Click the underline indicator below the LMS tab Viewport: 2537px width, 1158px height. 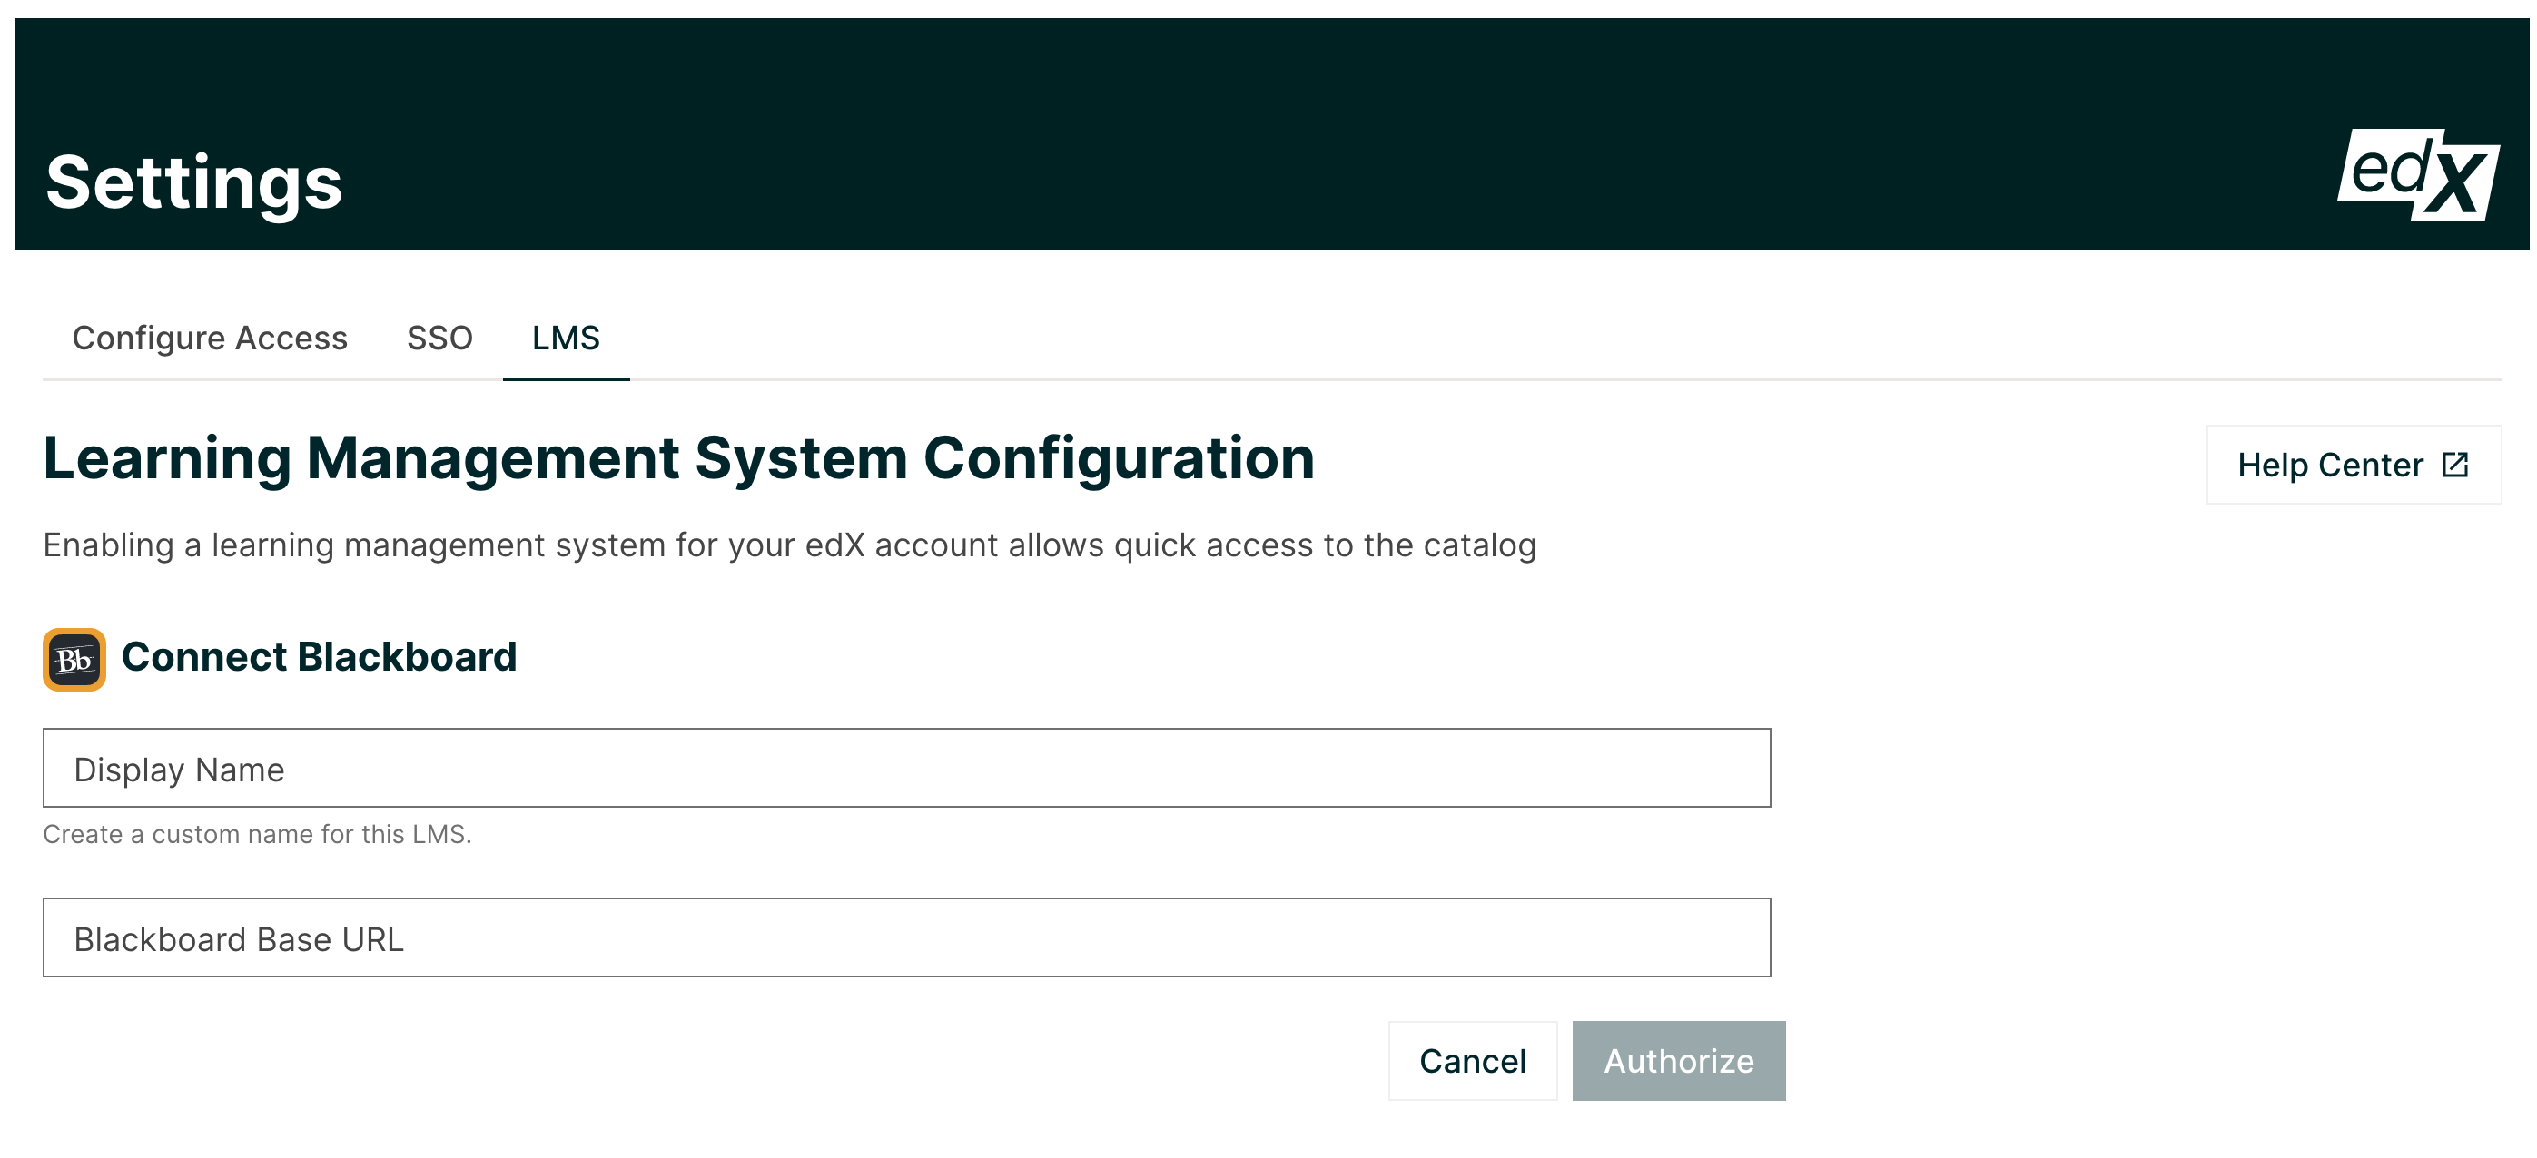point(568,375)
